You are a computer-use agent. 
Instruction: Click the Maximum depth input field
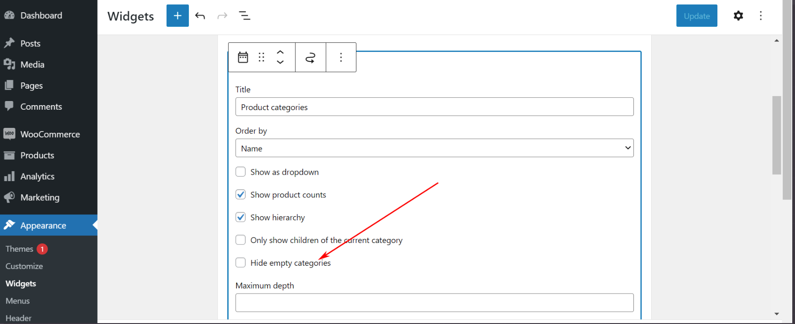click(434, 303)
